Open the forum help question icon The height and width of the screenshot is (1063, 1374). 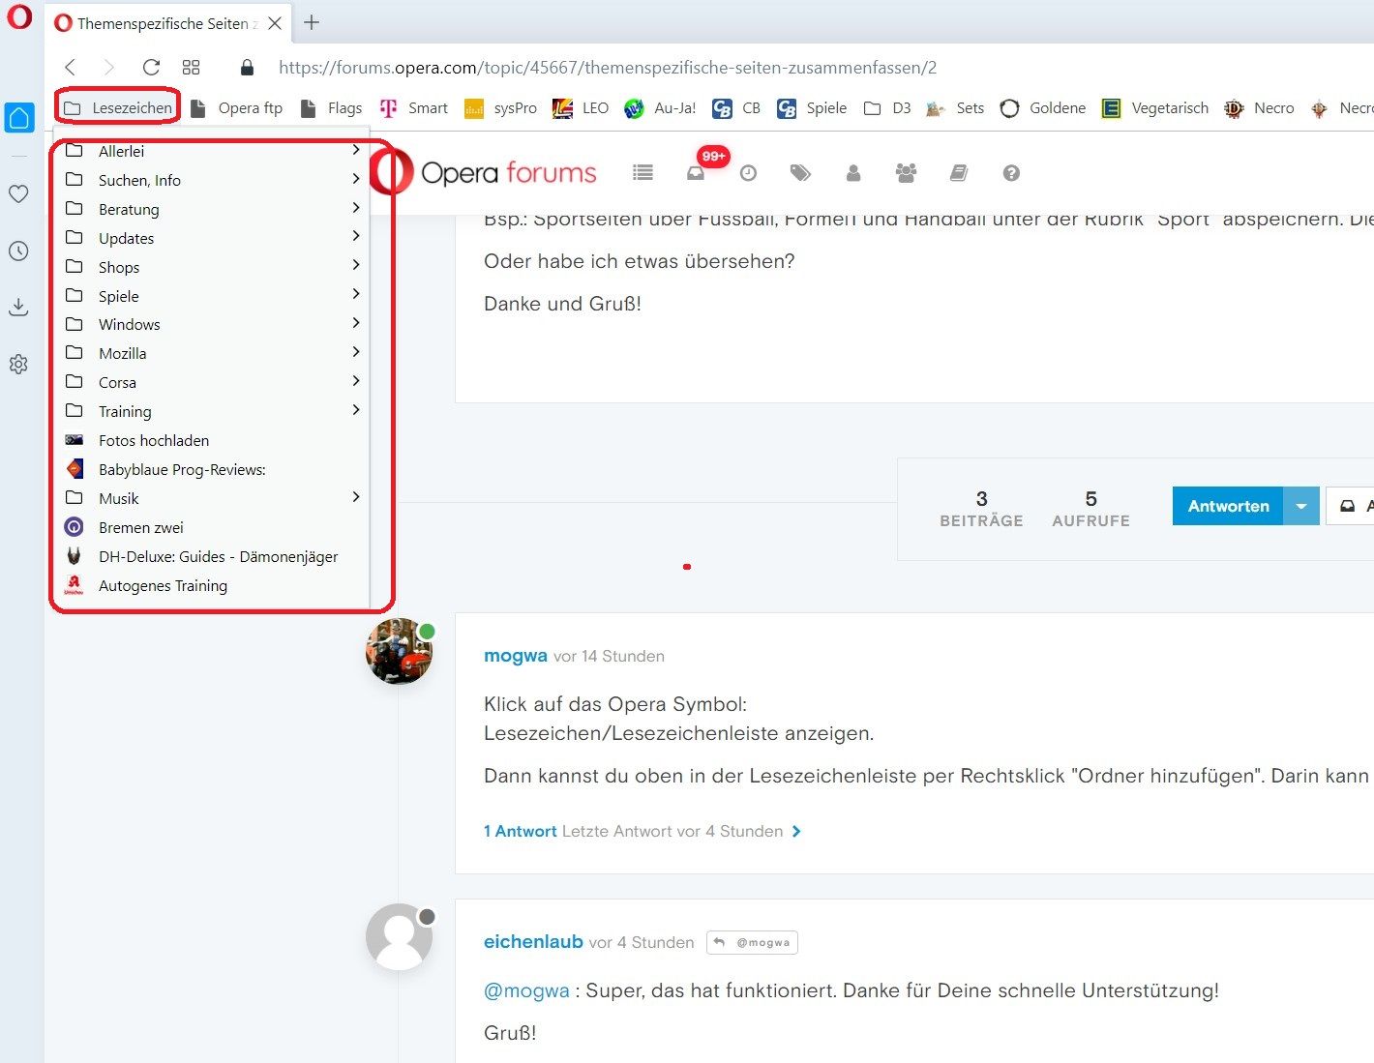pos(1011,173)
